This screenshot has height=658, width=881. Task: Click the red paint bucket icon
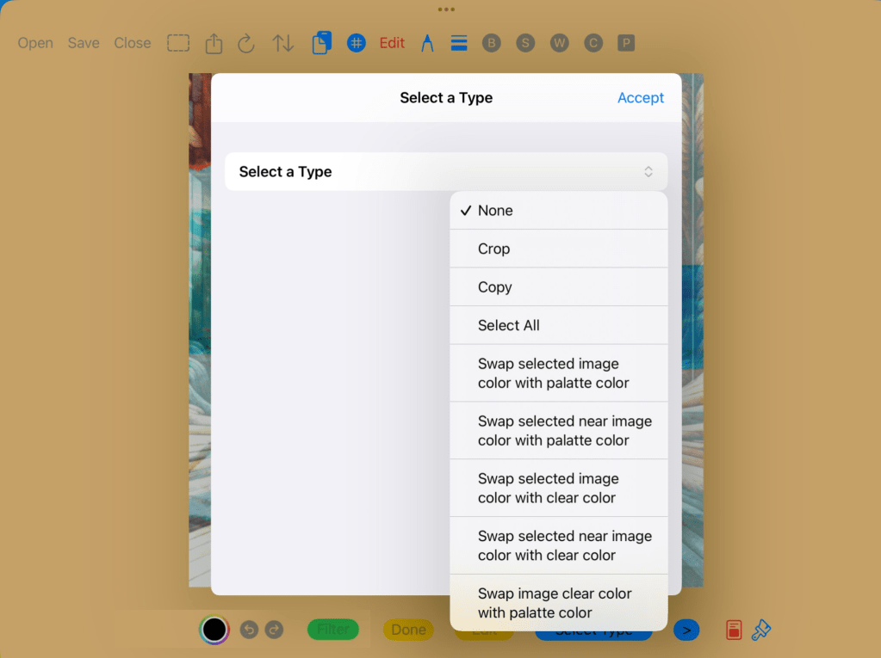point(733,630)
